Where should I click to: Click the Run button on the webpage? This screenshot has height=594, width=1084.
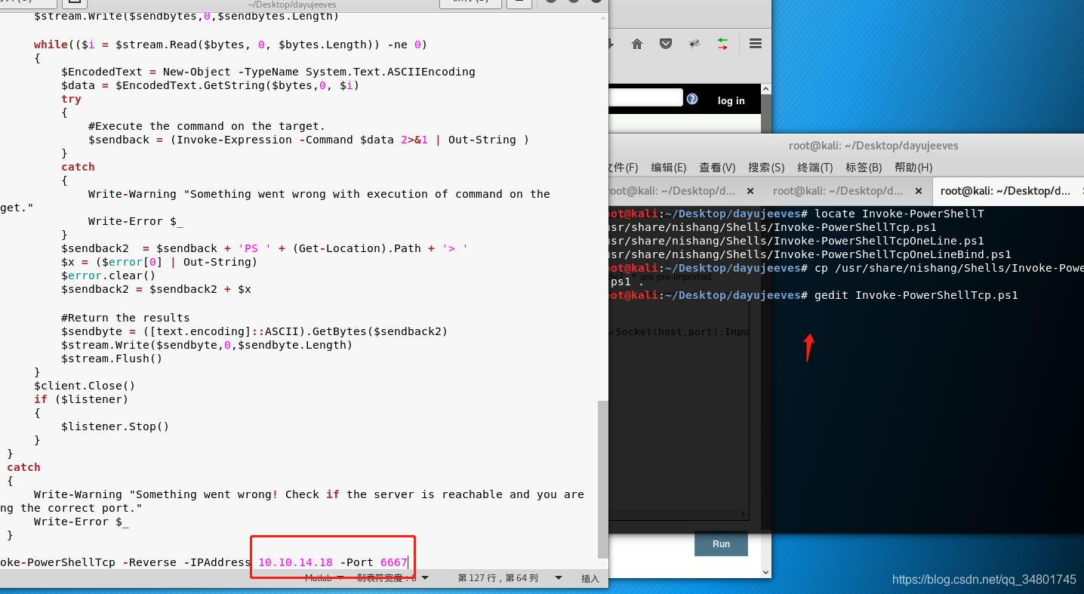[x=721, y=543]
